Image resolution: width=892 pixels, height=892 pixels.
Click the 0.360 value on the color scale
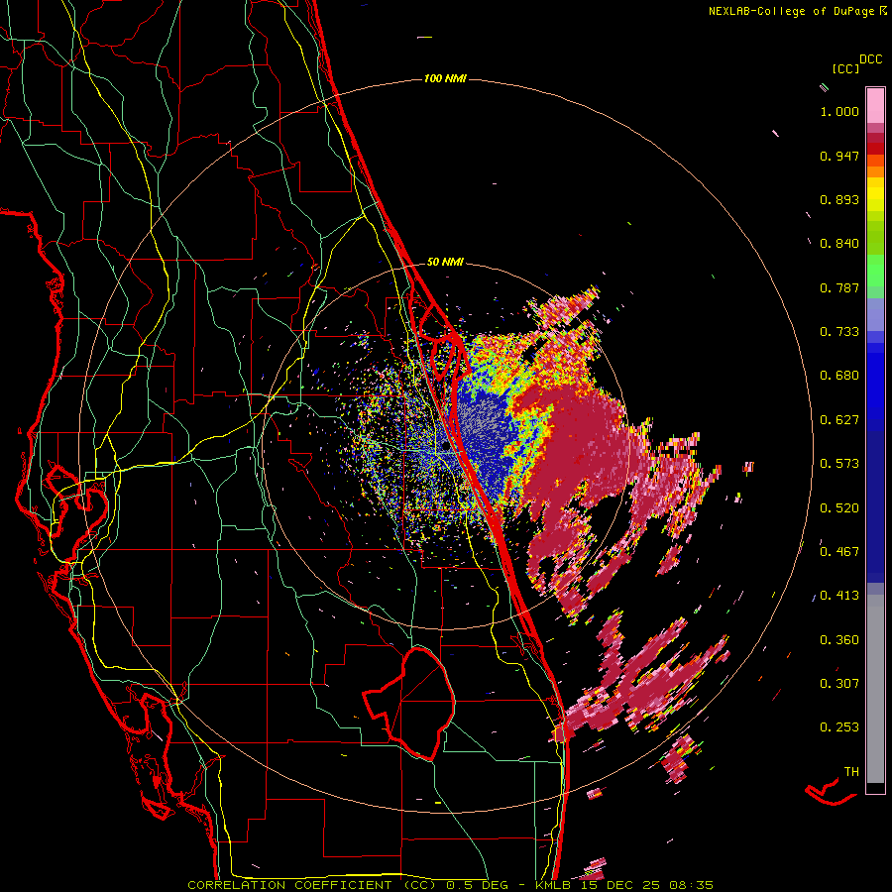[839, 639]
